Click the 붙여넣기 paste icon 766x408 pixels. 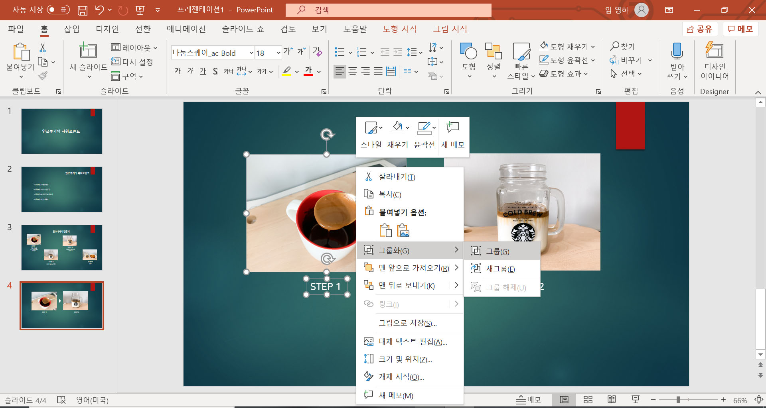coord(21,52)
